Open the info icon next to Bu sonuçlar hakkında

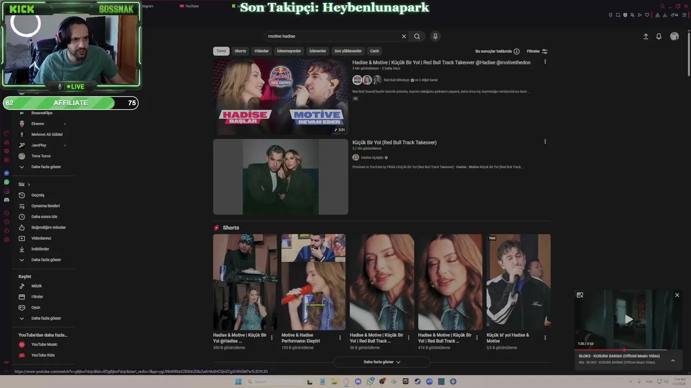[517, 51]
